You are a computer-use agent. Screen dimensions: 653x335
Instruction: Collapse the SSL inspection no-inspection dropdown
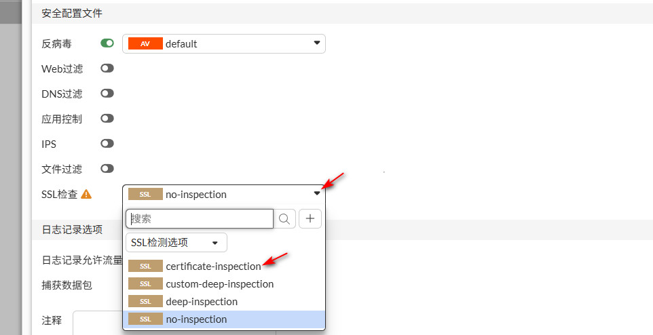pos(223,195)
